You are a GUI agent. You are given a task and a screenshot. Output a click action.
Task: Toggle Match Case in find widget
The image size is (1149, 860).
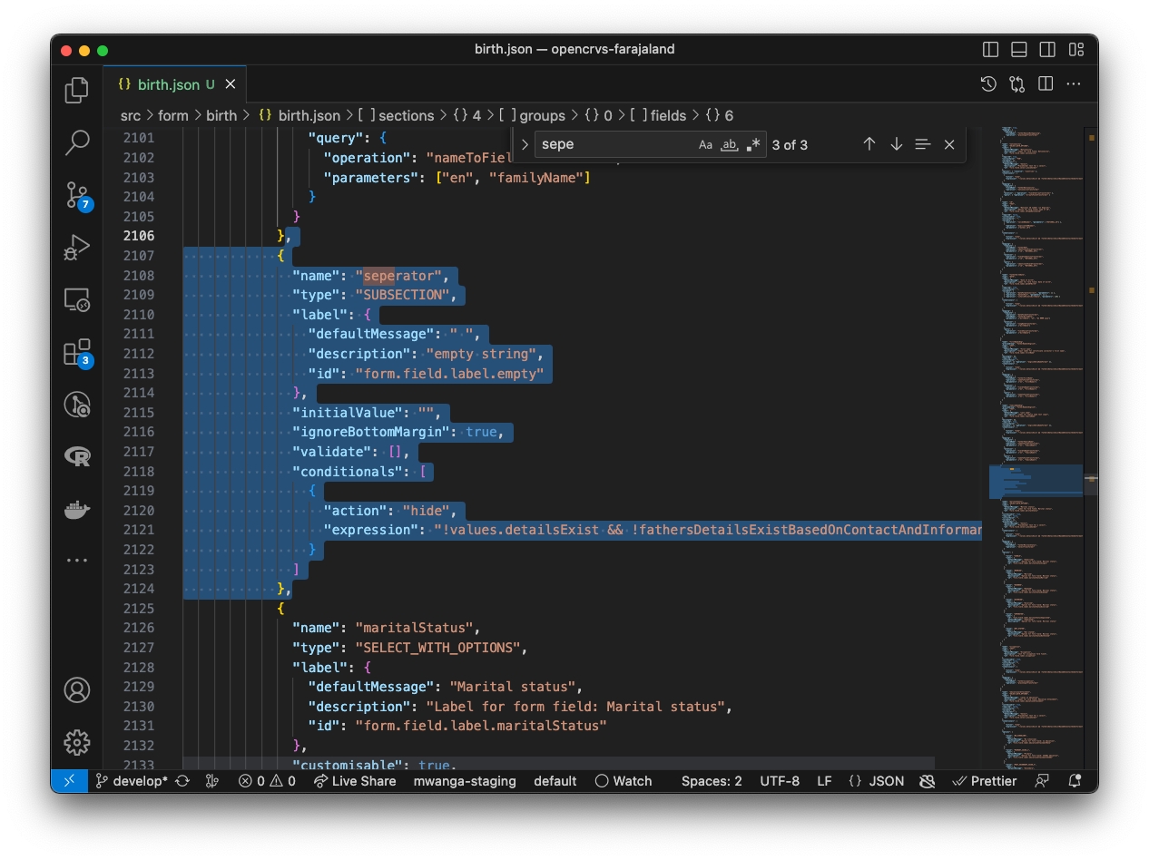[706, 144]
